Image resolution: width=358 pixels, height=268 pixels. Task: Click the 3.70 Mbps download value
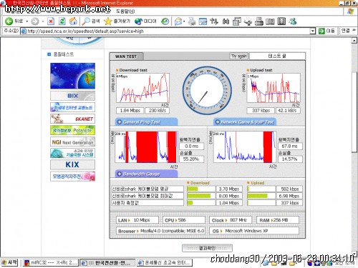pos(229,189)
